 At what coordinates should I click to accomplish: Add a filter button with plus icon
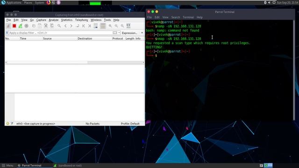click(142, 33)
